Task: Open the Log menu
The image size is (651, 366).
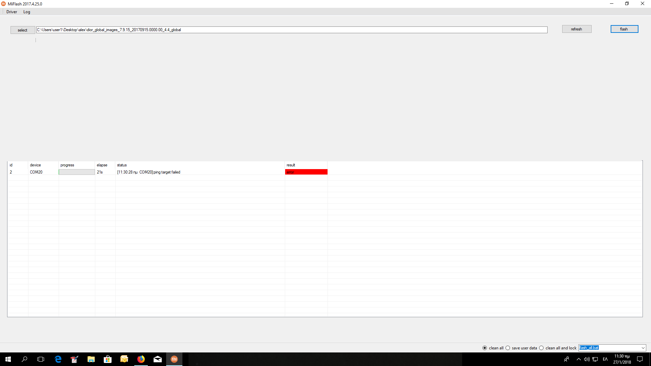Action: [x=27, y=12]
